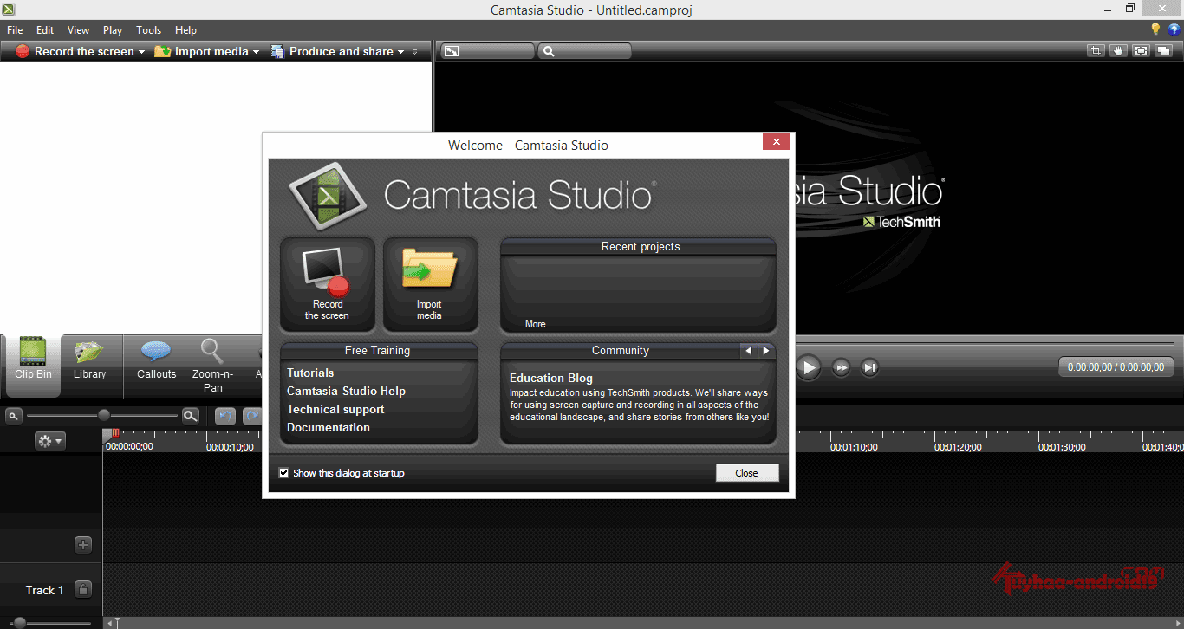Viewport: 1184px width, 629px height.
Task: Open the toolbar overflow chevron beside Produce and share
Action: [415, 52]
